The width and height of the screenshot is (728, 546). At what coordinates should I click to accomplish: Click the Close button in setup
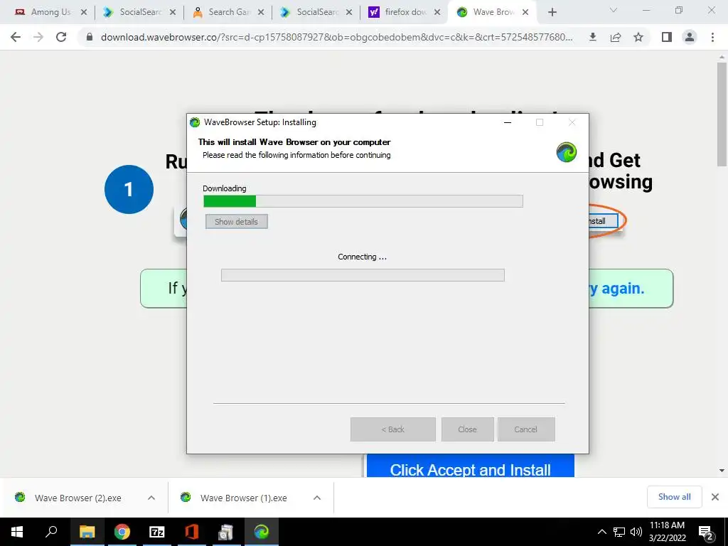[x=468, y=429]
